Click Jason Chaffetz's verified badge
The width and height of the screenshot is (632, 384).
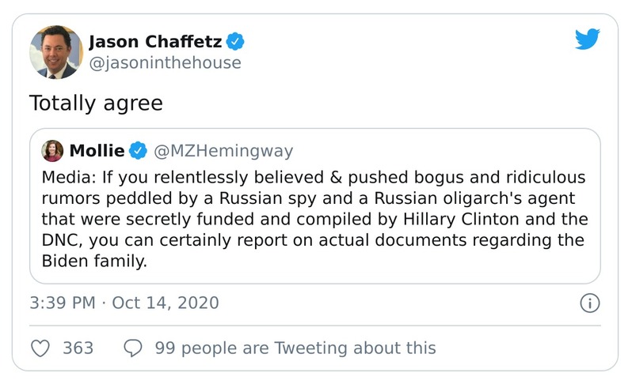(235, 42)
